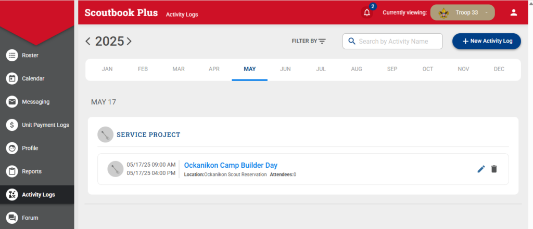The width and height of the screenshot is (533, 229).
Task: Open Roster from the sidebar
Action: (30, 55)
